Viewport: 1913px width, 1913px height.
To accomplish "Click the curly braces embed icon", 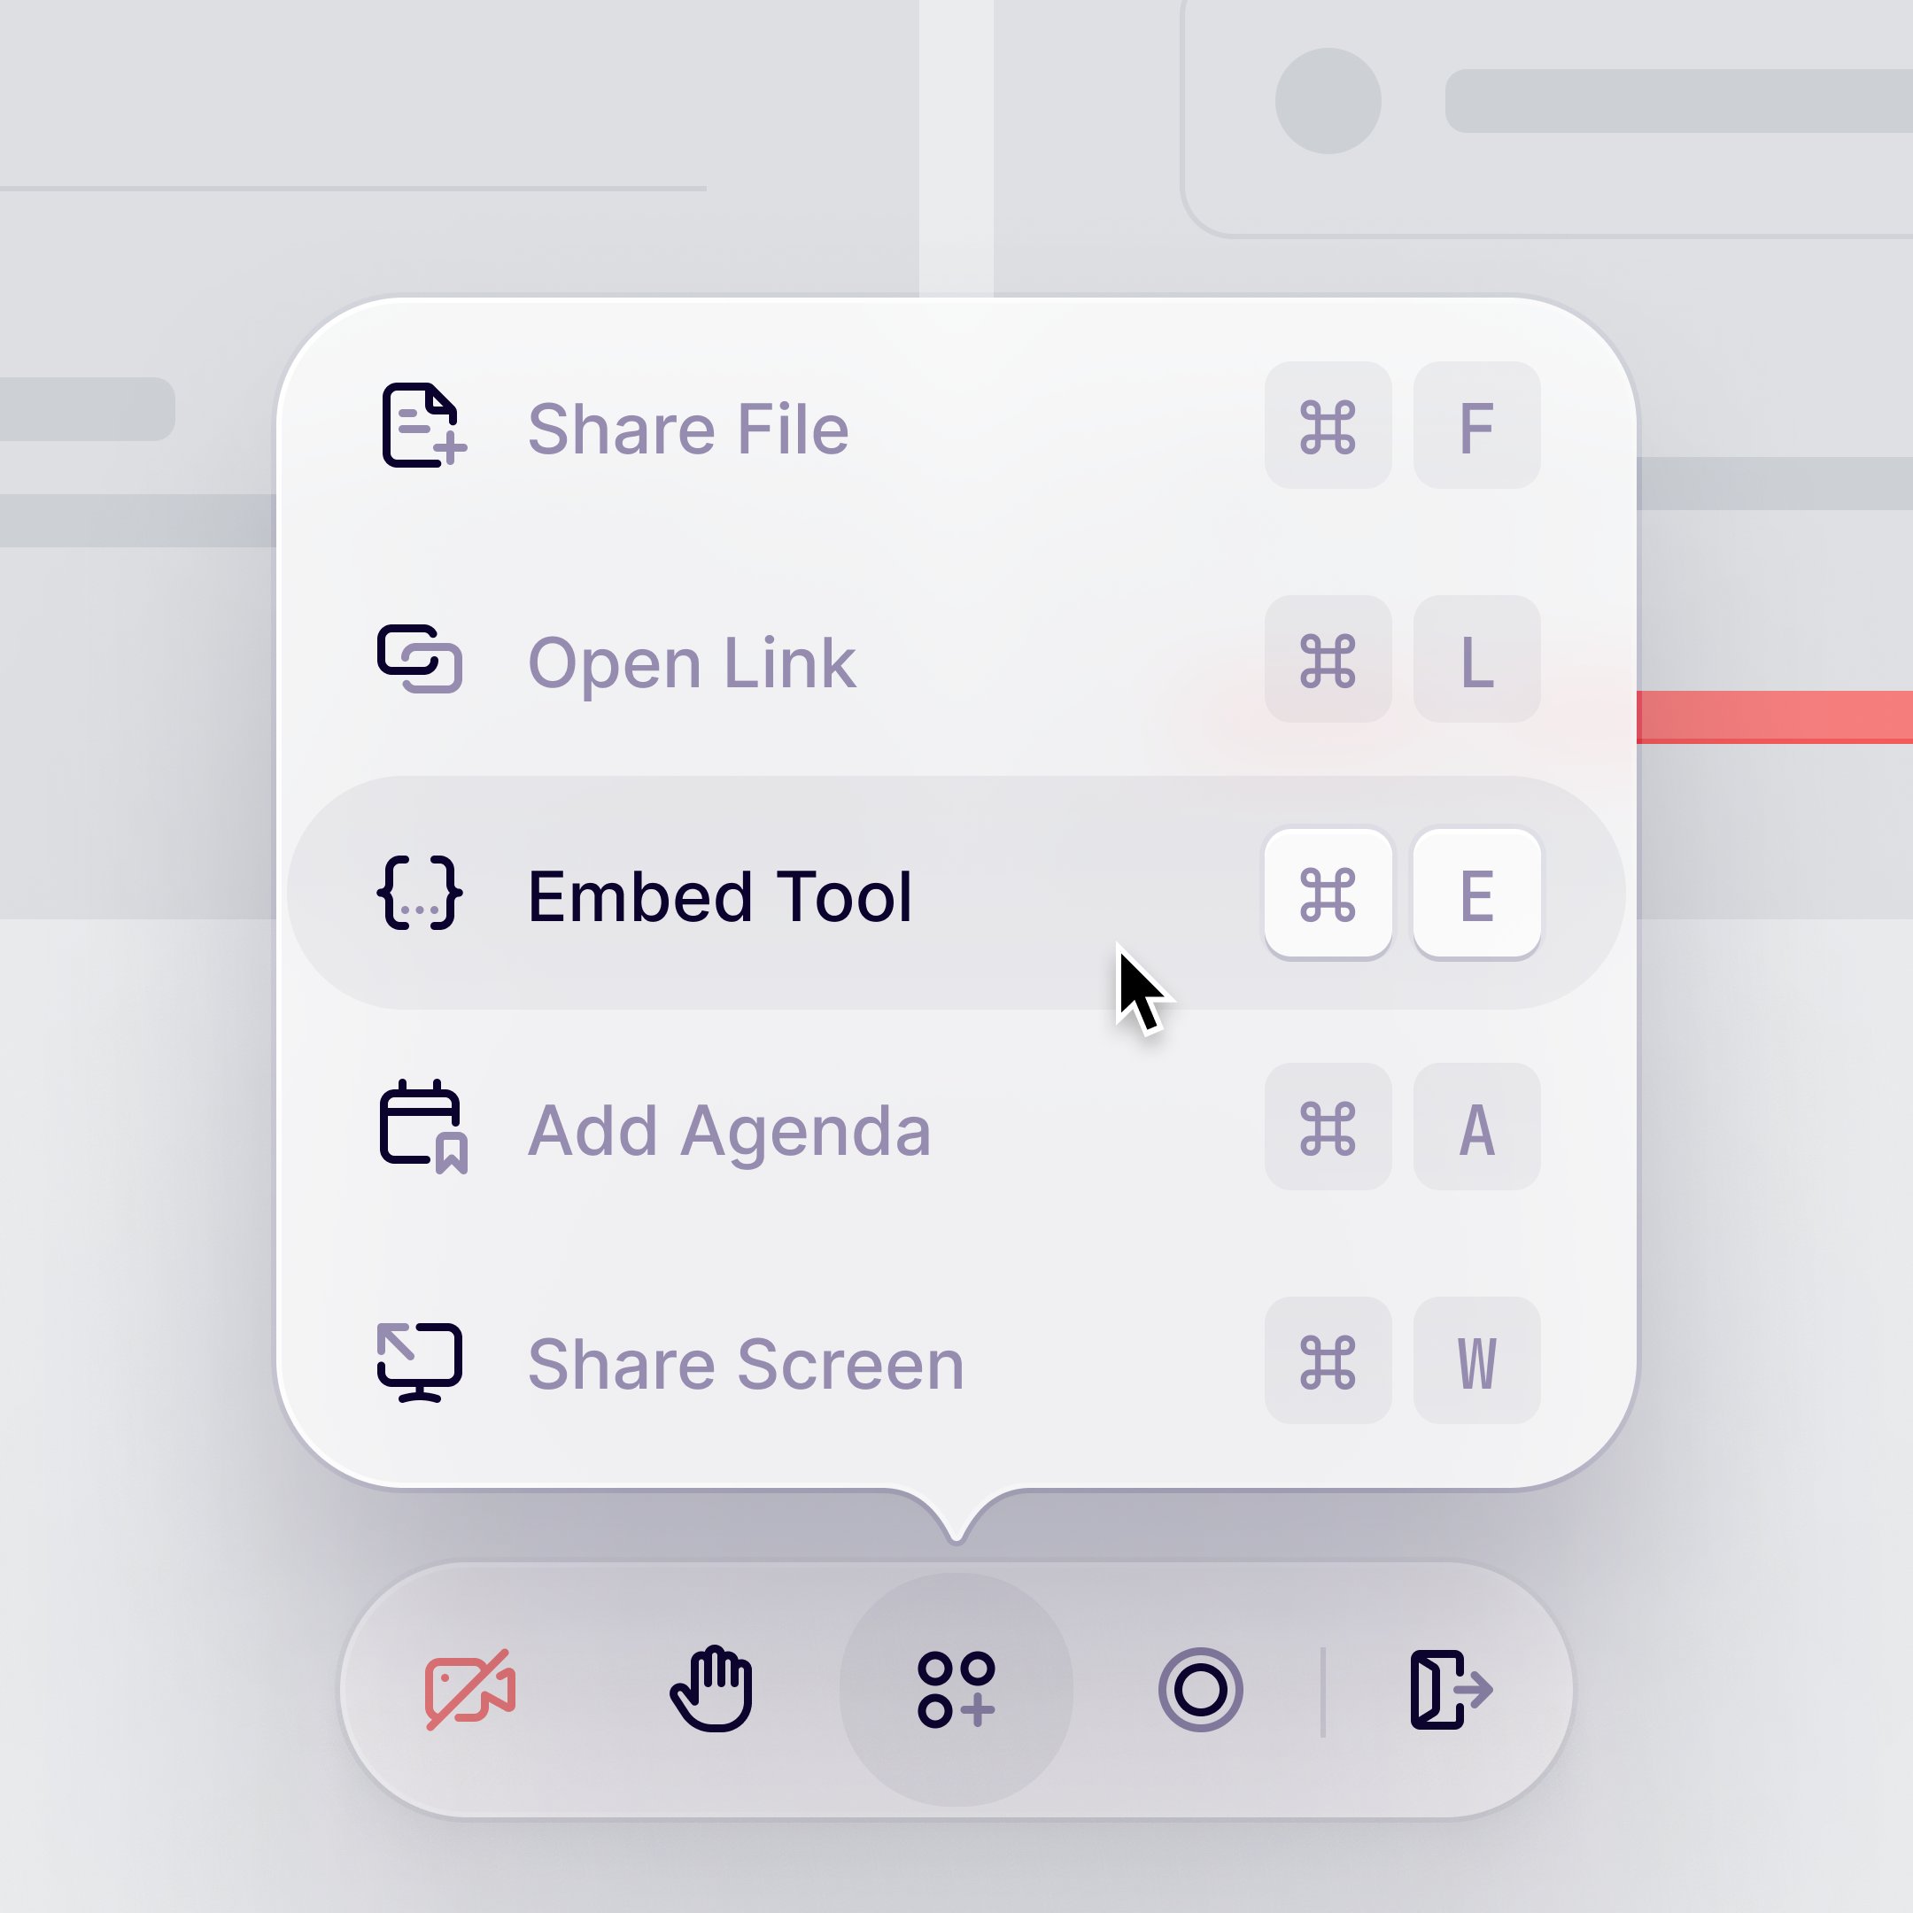I will [420, 893].
